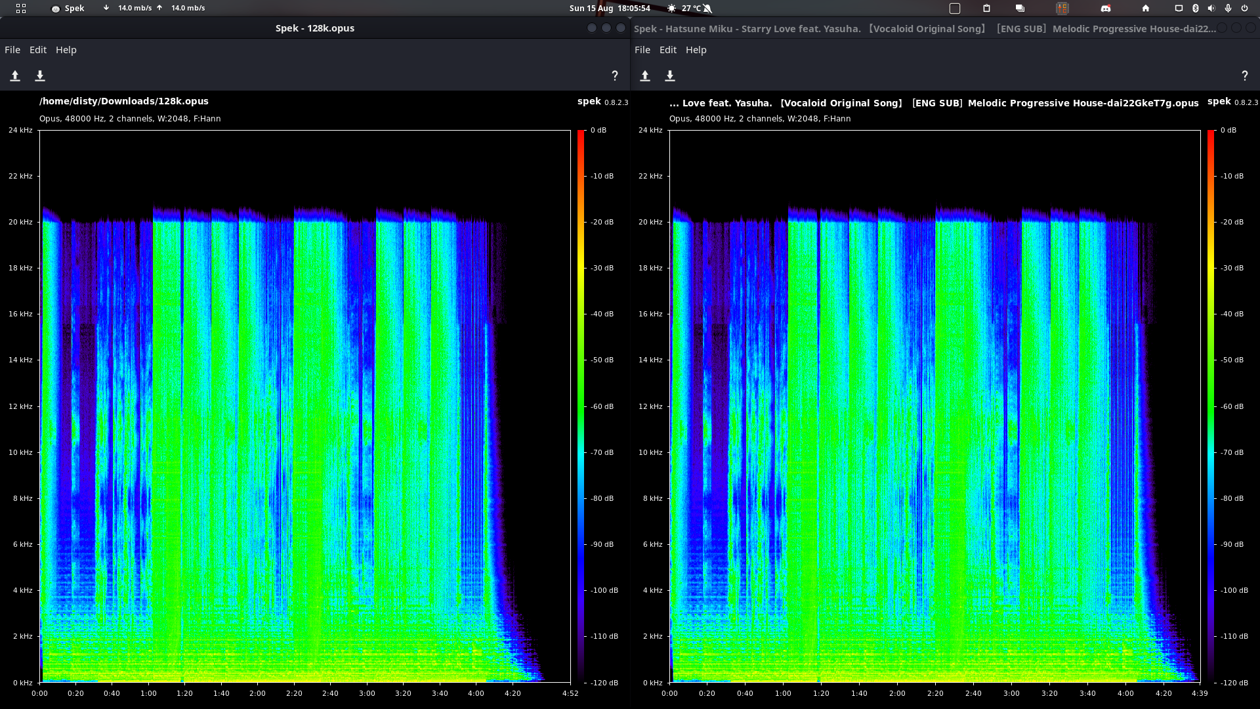Click the muted notifications bell icon
This screenshot has width=1260, height=709.
click(708, 9)
